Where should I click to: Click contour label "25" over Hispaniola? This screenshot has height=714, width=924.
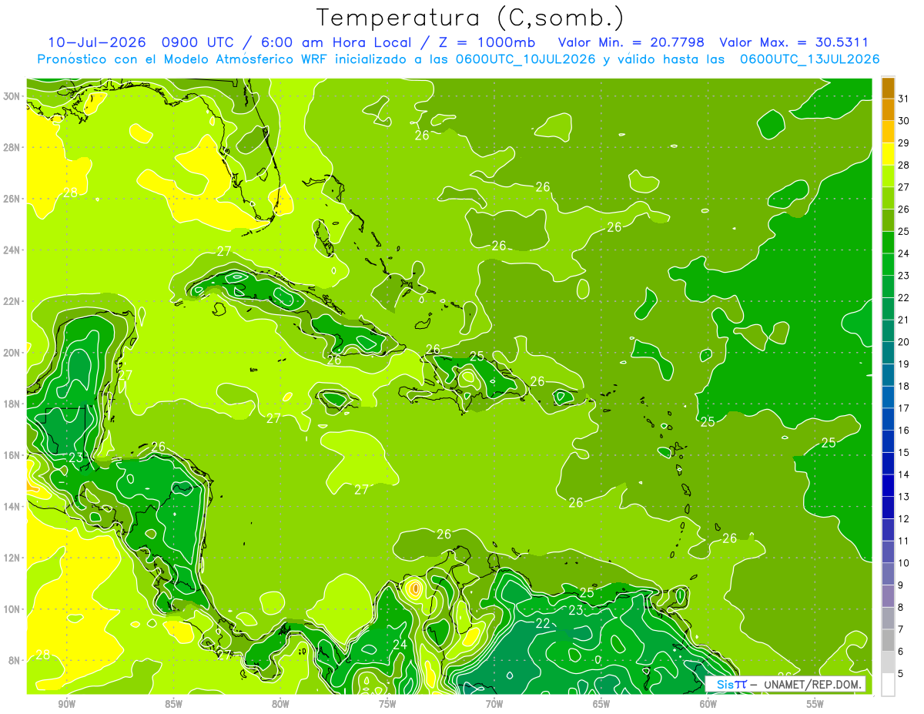(x=477, y=356)
